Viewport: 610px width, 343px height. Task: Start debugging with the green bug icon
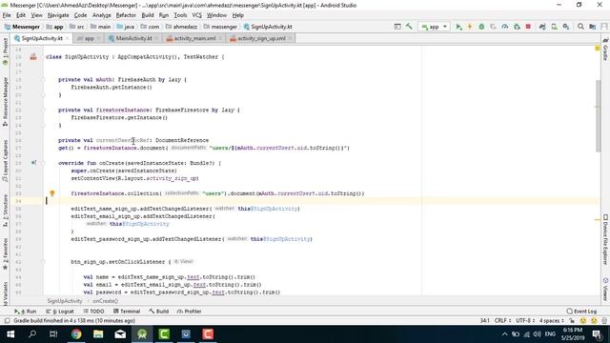coord(481,27)
